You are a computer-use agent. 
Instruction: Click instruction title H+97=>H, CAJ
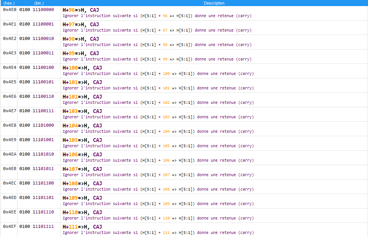[81, 25]
